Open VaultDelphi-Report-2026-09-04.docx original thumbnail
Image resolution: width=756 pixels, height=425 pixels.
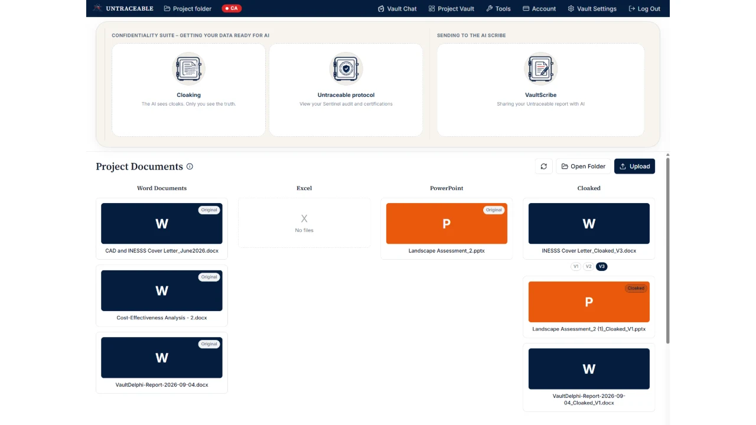162,358
